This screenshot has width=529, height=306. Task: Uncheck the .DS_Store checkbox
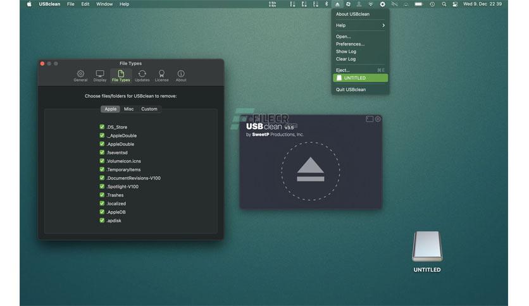[102, 126]
